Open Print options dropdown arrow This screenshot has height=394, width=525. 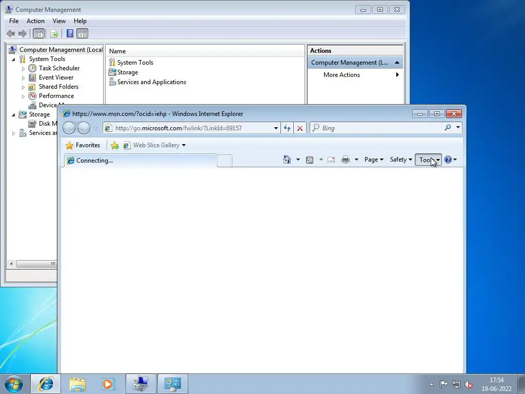click(357, 160)
